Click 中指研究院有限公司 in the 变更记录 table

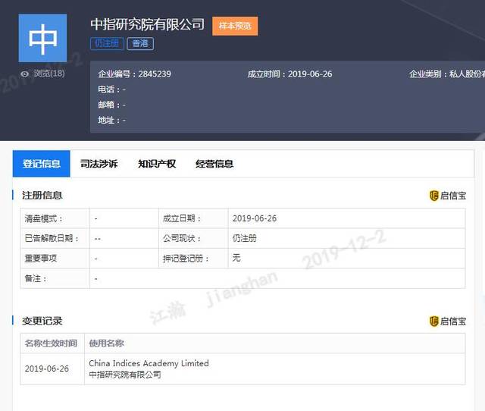pyautogui.click(x=125, y=375)
